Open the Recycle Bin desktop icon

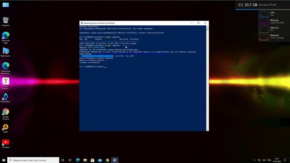(6, 21)
